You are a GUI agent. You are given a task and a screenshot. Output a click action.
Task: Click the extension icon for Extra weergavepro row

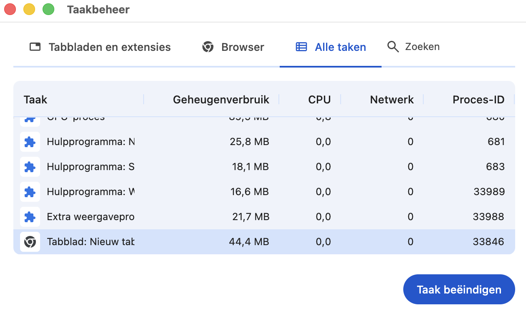click(30, 217)
